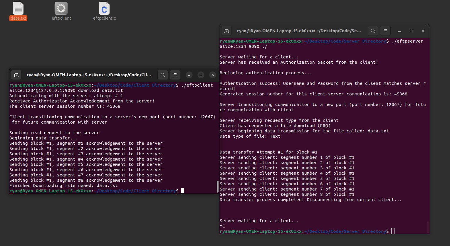Viewport: 450px width, 246px height.
Task: Maximize the client terminal window
Action: (201, 75)
